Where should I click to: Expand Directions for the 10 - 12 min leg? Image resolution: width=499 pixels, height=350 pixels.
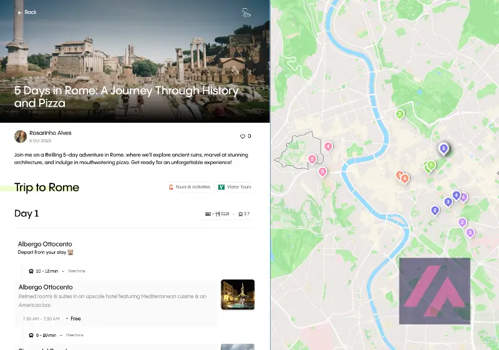click(76, 271)
